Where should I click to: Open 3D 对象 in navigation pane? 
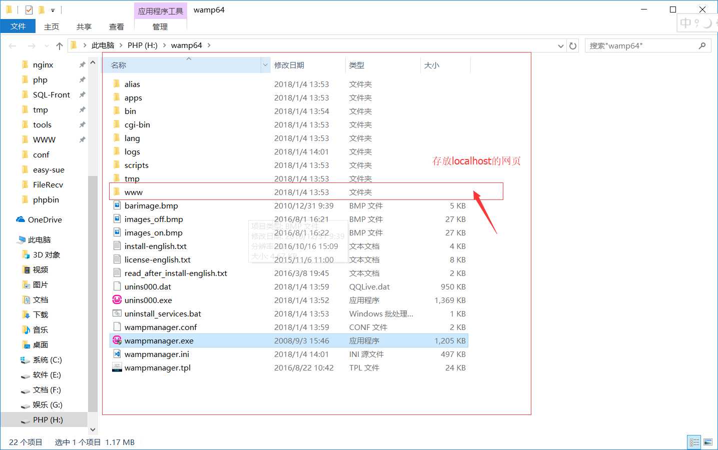click(x=47, y=254)
